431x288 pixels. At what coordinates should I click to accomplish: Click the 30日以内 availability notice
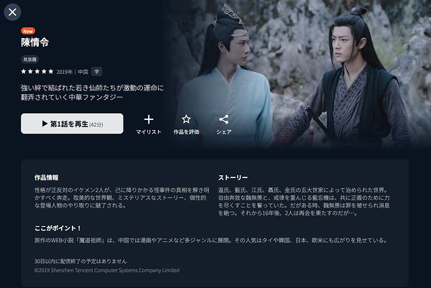[x=80, y=261]
